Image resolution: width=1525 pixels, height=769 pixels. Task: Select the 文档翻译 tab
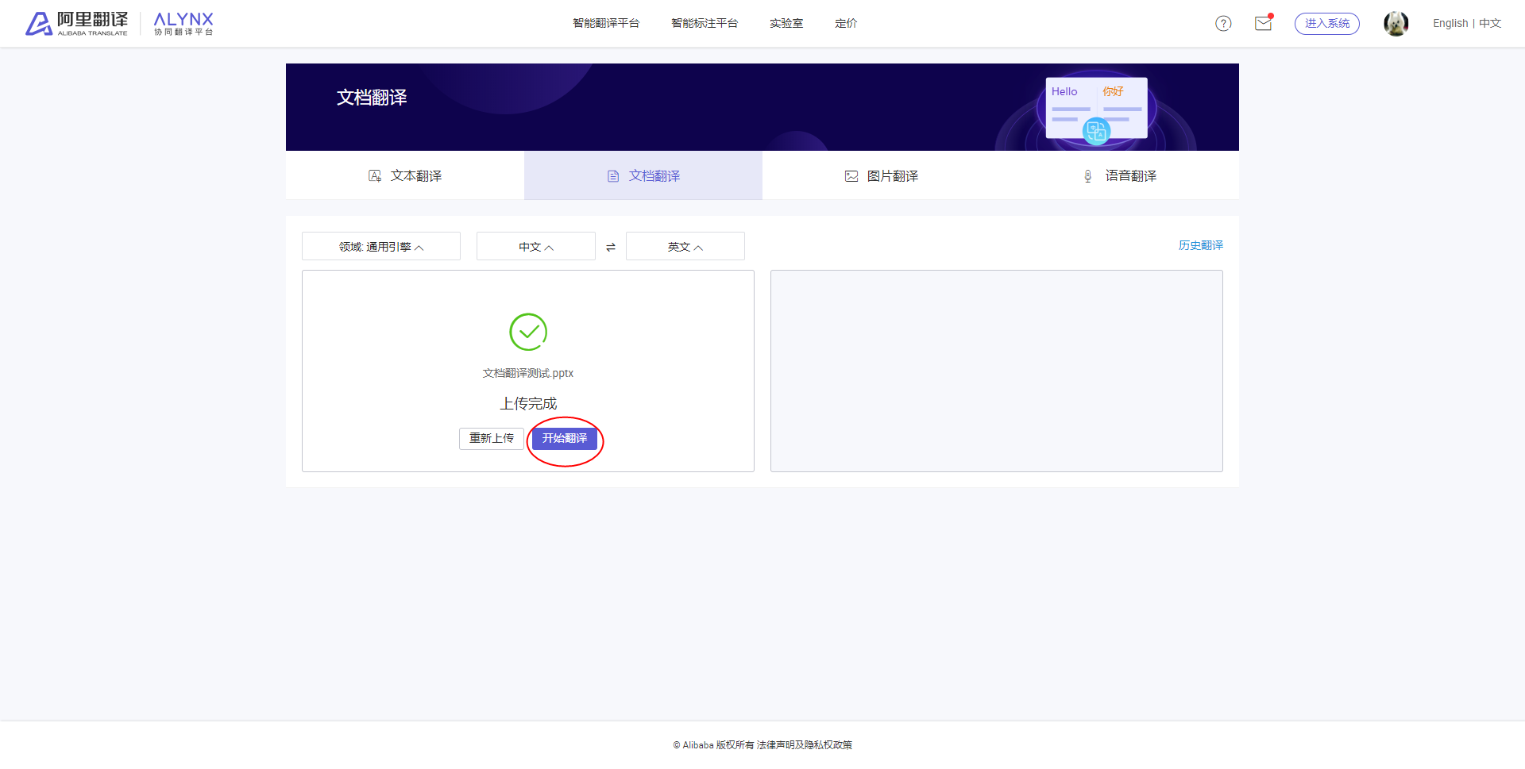point(643,175)
